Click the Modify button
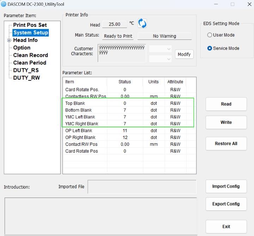 click(184, 54)
